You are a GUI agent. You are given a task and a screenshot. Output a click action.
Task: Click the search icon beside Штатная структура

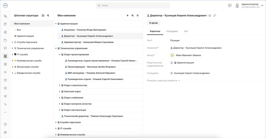pos(48,15)
